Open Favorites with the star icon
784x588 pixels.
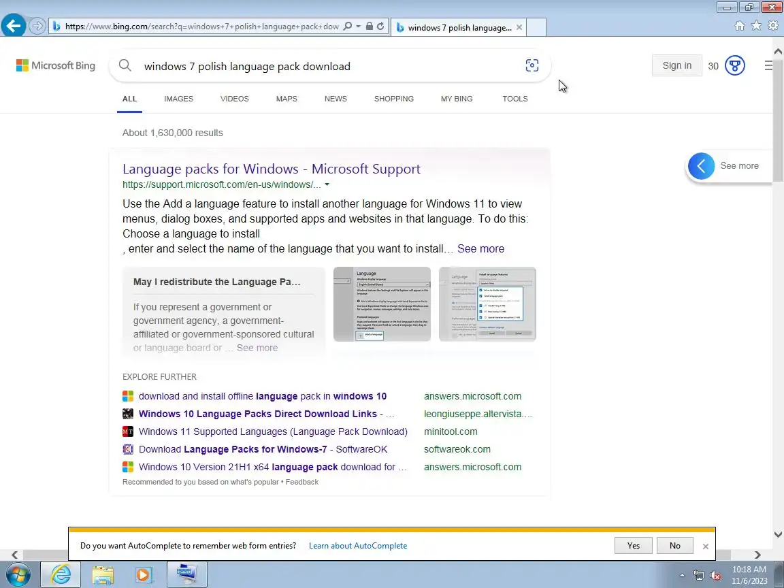[x=757, y=25]
